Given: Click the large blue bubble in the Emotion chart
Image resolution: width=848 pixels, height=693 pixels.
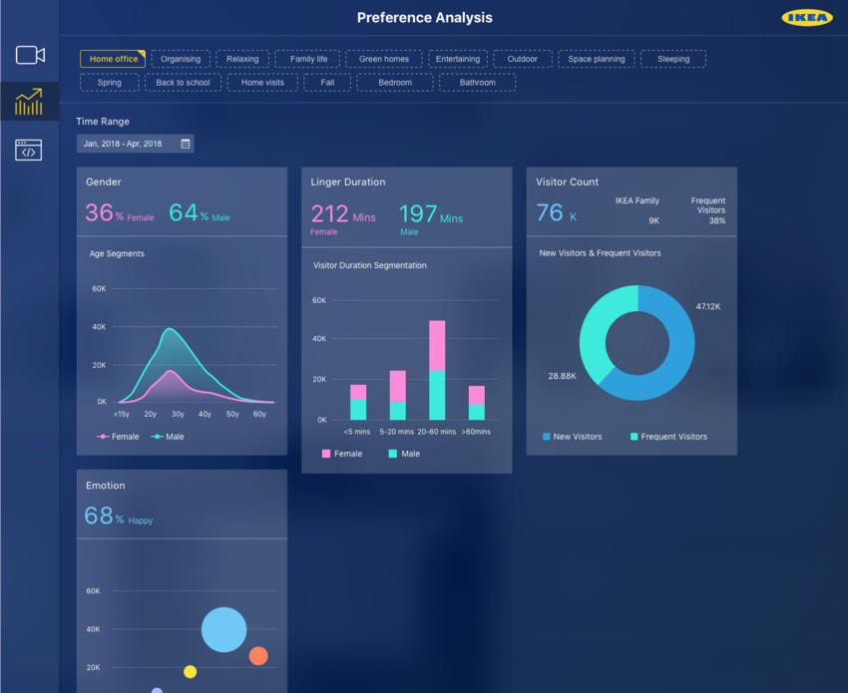Looking at the screenshot, I should [x=223, y=629].
